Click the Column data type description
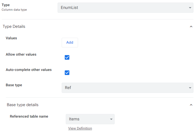Screen dimensions: 195x138 (14, 10)
